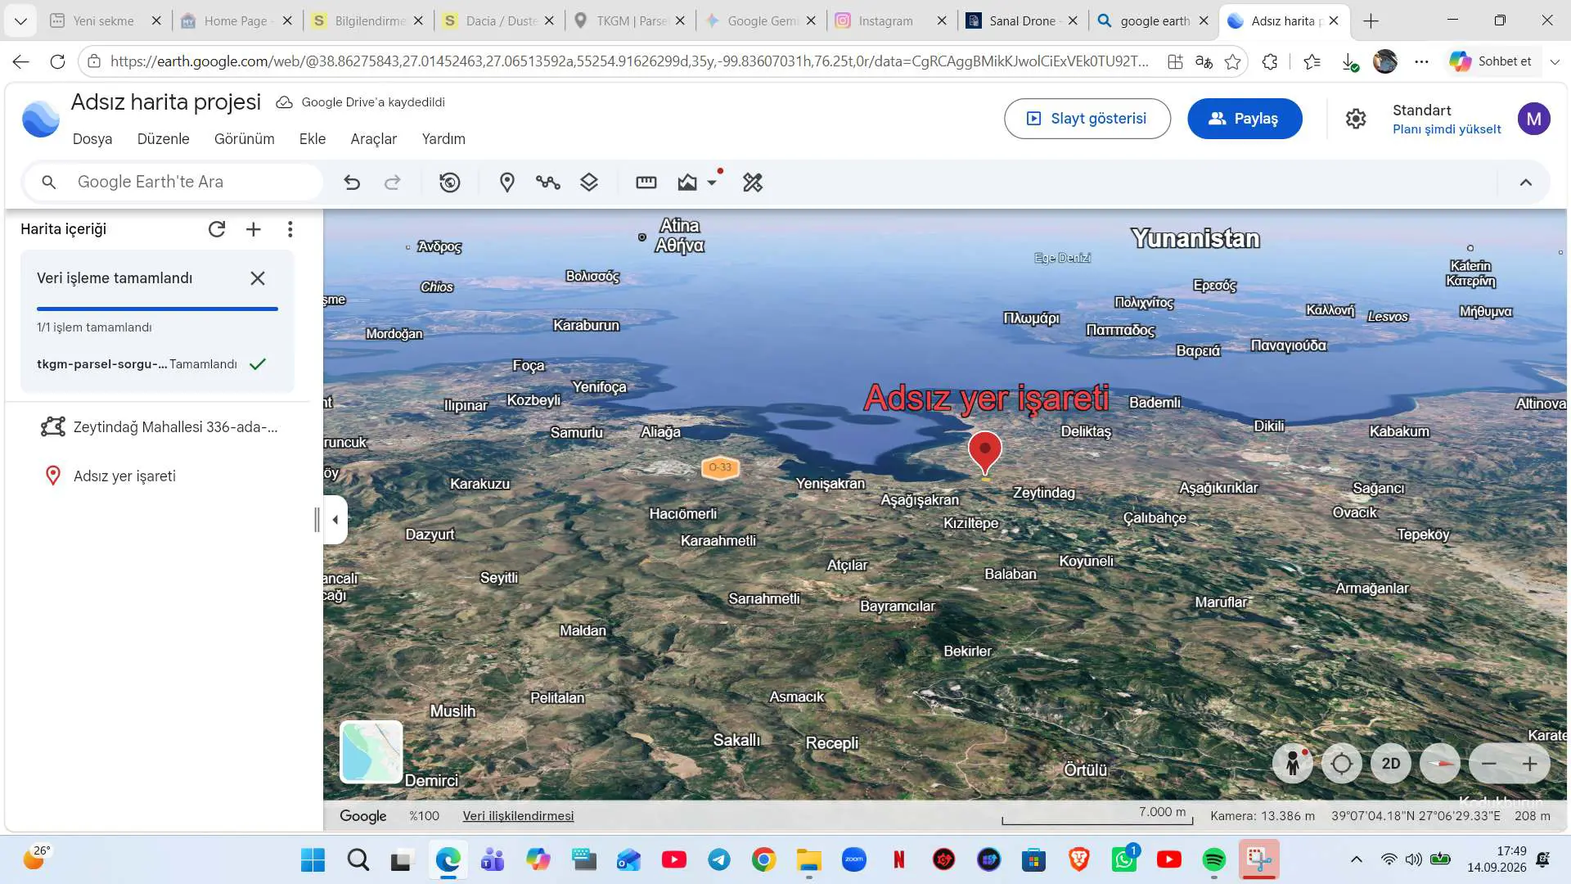Bookmark page with the star icon
The height and width of the screenshot is (884, 1571).
pyautogui.click(x=1233, y=61)
